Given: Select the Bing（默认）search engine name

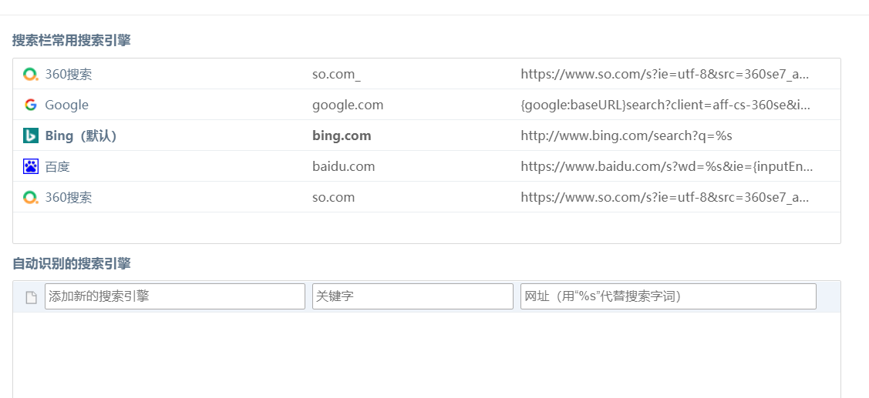Looking at the screenshot, I should (82, 135).
